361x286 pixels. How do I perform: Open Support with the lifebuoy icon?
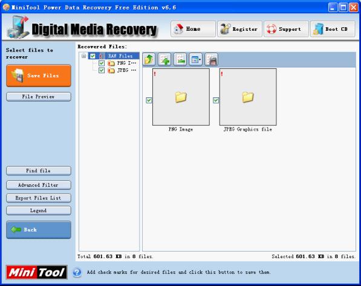[x=286, y=29]
